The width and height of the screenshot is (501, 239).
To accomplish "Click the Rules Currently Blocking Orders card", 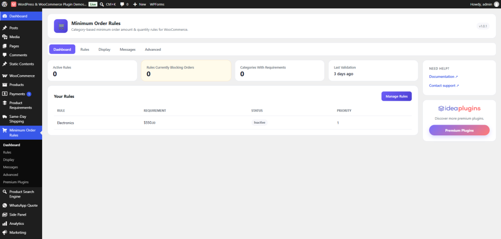I will (186, 70).
